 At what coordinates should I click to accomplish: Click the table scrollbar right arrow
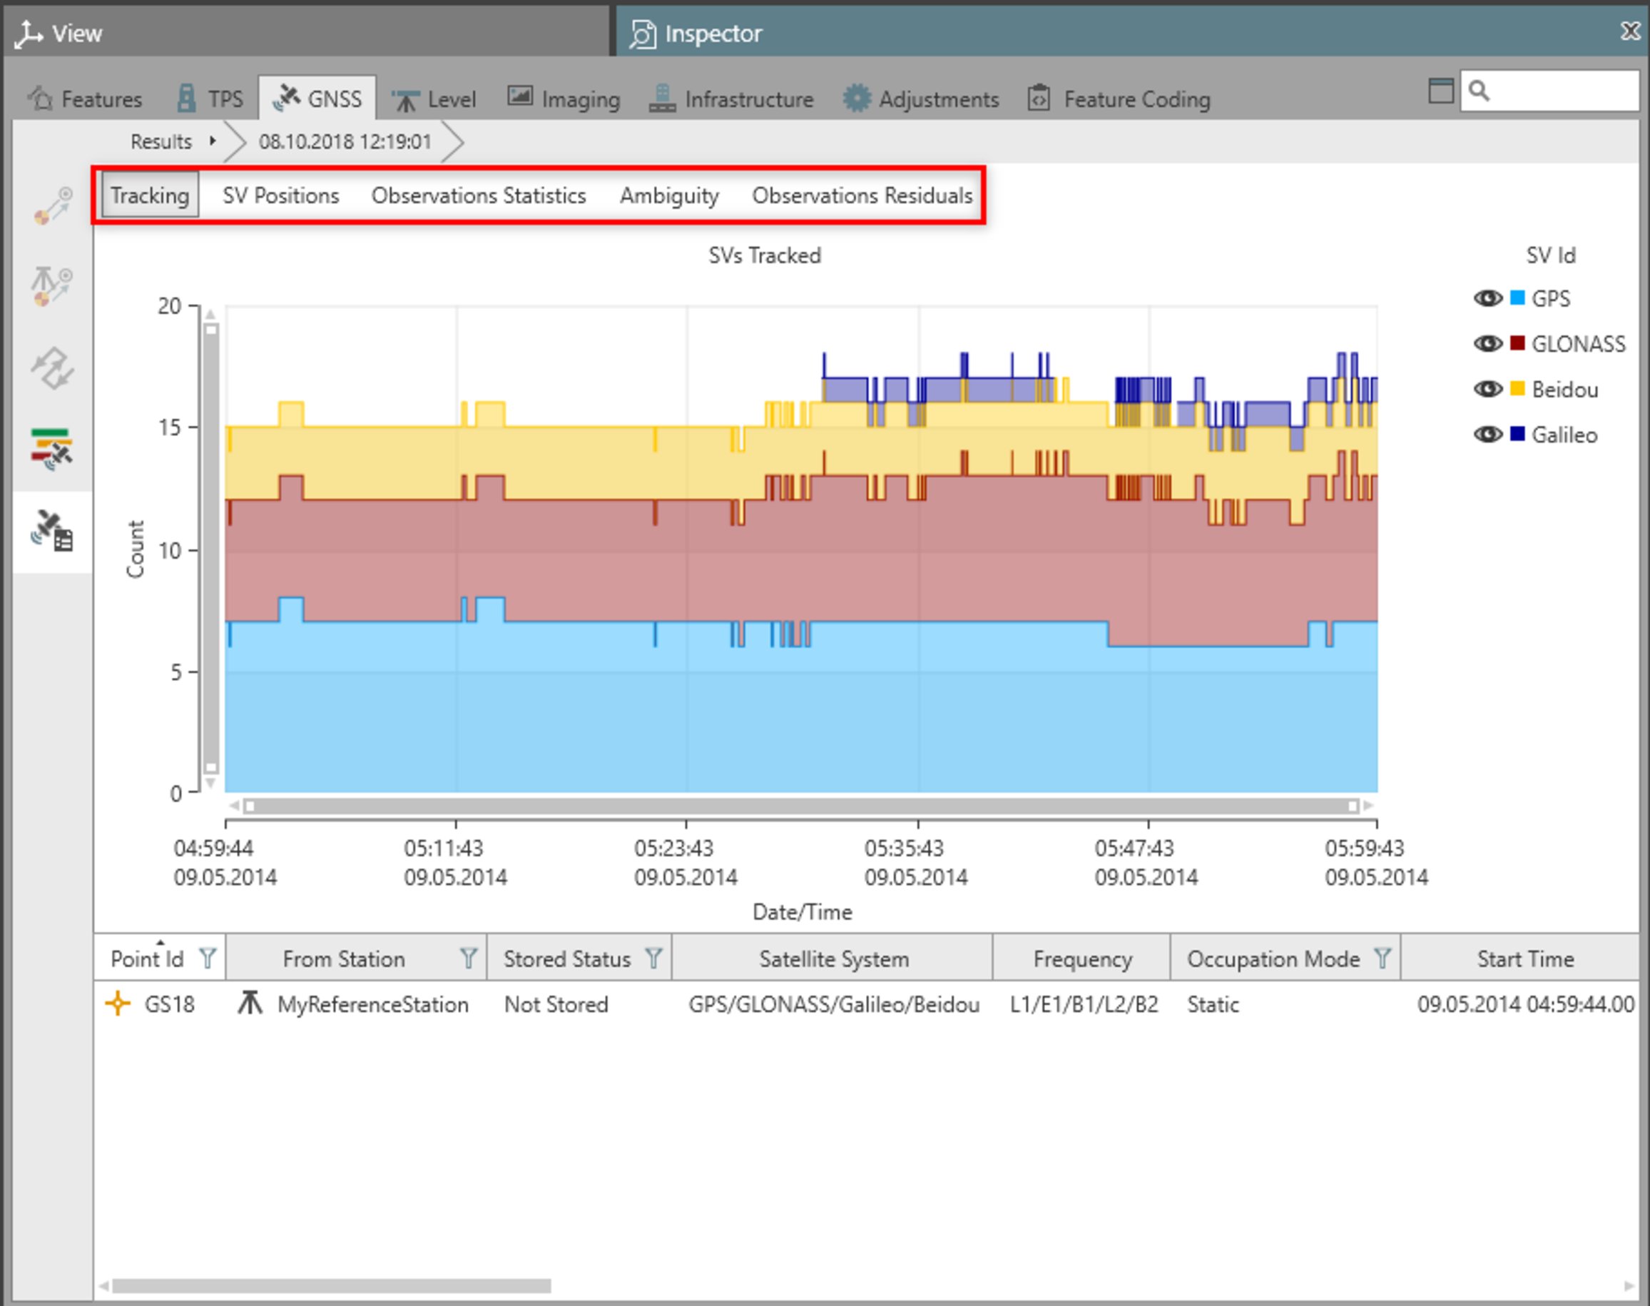coord(1629,1286)
